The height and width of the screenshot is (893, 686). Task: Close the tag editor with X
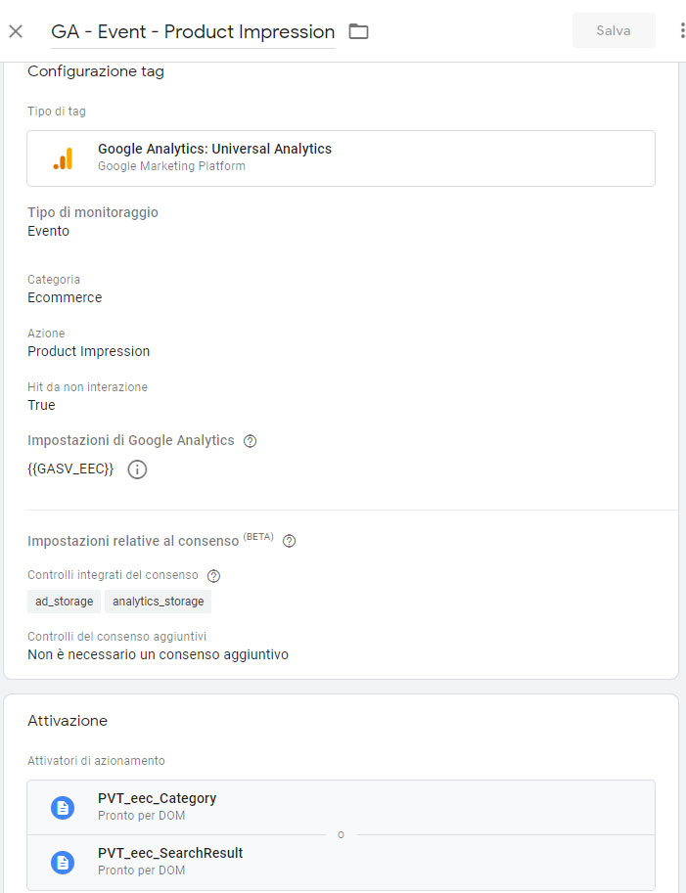point(16,31)
